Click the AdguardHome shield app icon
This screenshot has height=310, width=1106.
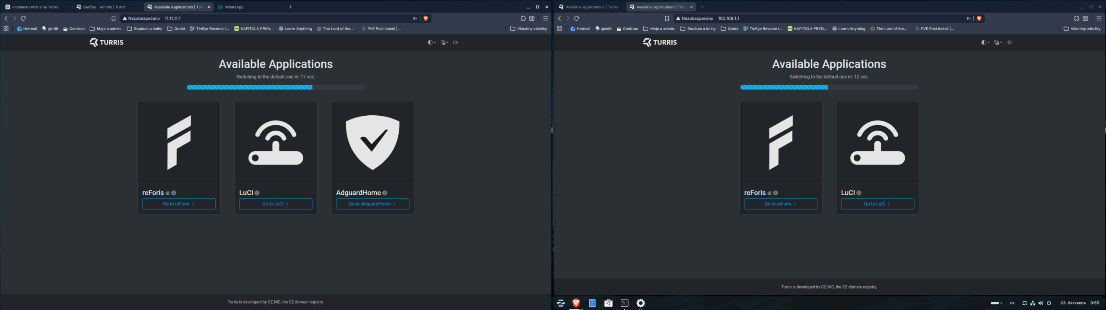pyautogui.click(x=372, y=142)
